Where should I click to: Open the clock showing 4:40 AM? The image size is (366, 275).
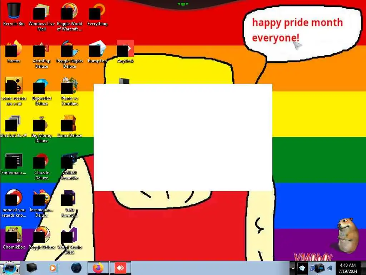(x=348, y=268)
